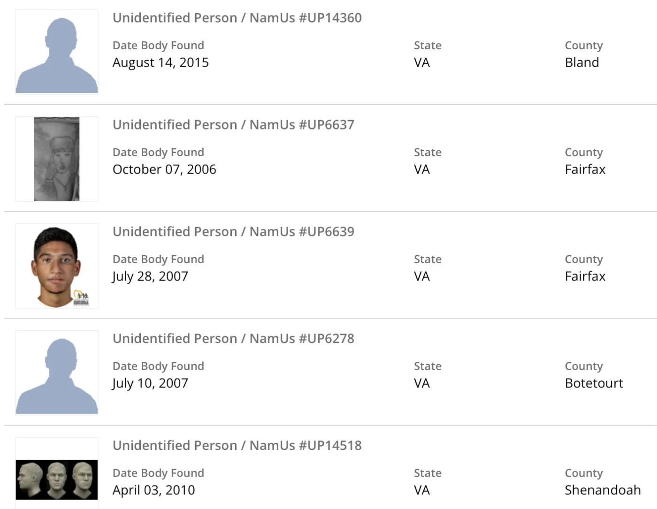Select the July 10, 2007 date text
The image size is (657, 509).
pos(150,383)
